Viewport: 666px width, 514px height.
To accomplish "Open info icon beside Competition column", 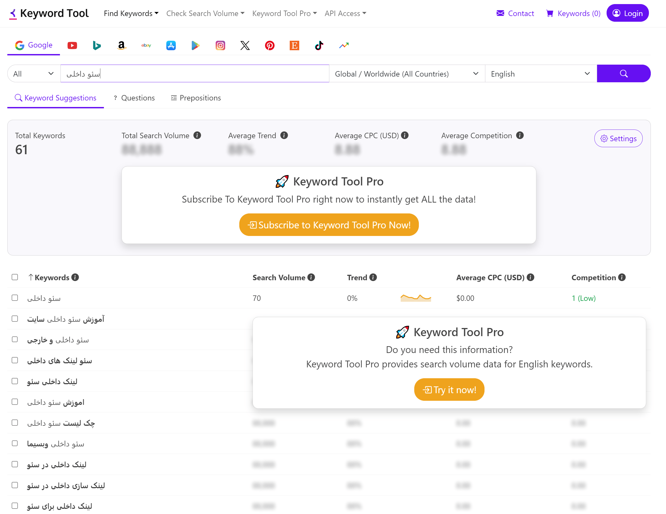I will coord(622,277).
